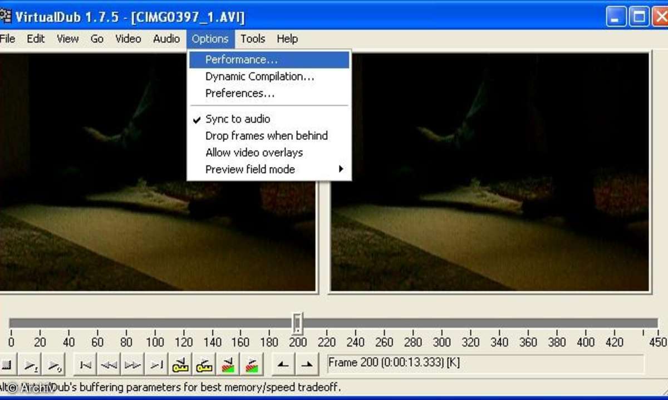Click the buffering parameters status bar message
This screenshot has width=668, height=400.
pyautogui.click(x=170, y=387)
